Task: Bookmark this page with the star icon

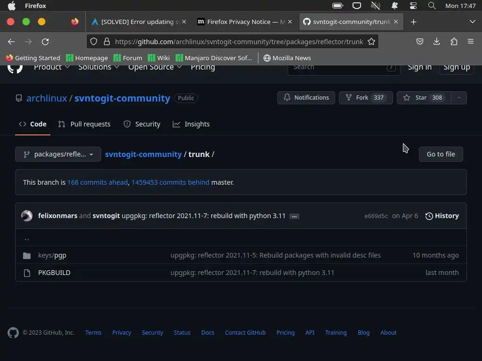Action: (x=371, y=41)
